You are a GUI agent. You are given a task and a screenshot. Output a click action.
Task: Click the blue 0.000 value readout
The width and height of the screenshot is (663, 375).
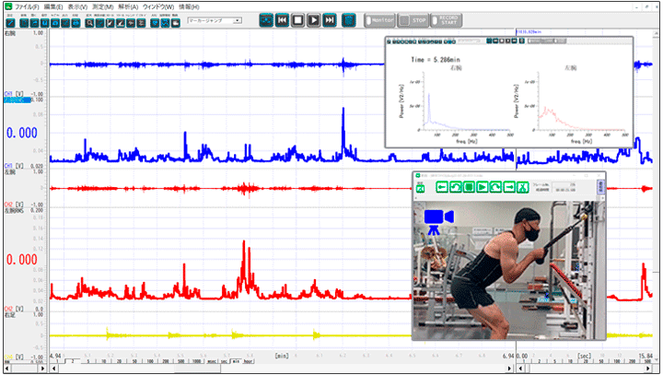tap(22, 133)
